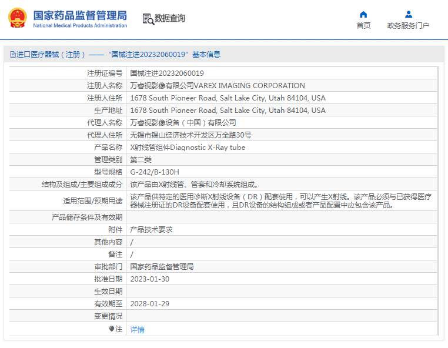Click the 首页 home icon

tap(363, 14)
